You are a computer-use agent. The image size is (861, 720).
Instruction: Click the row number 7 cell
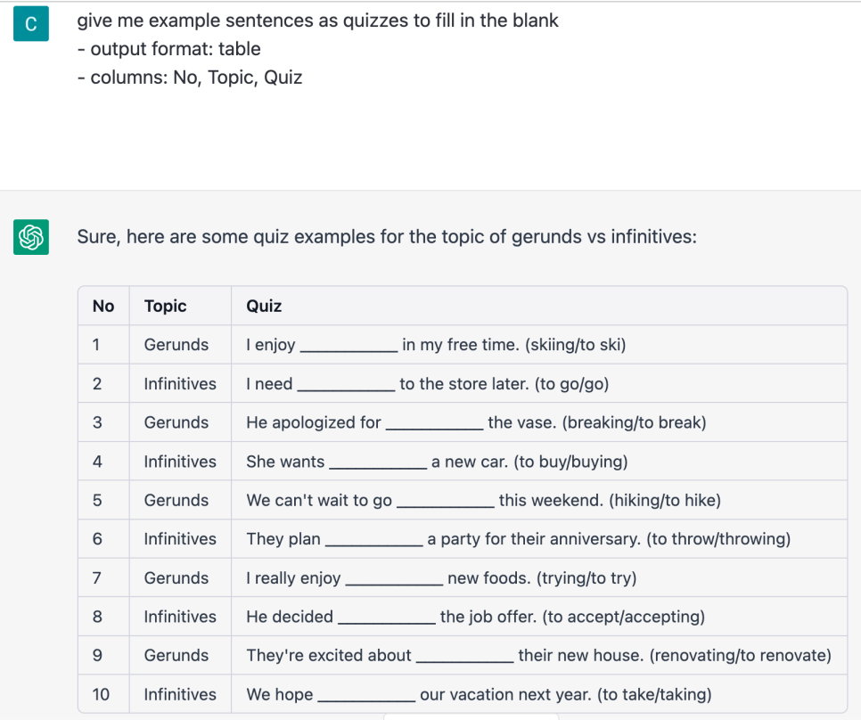tap(97, 578)
